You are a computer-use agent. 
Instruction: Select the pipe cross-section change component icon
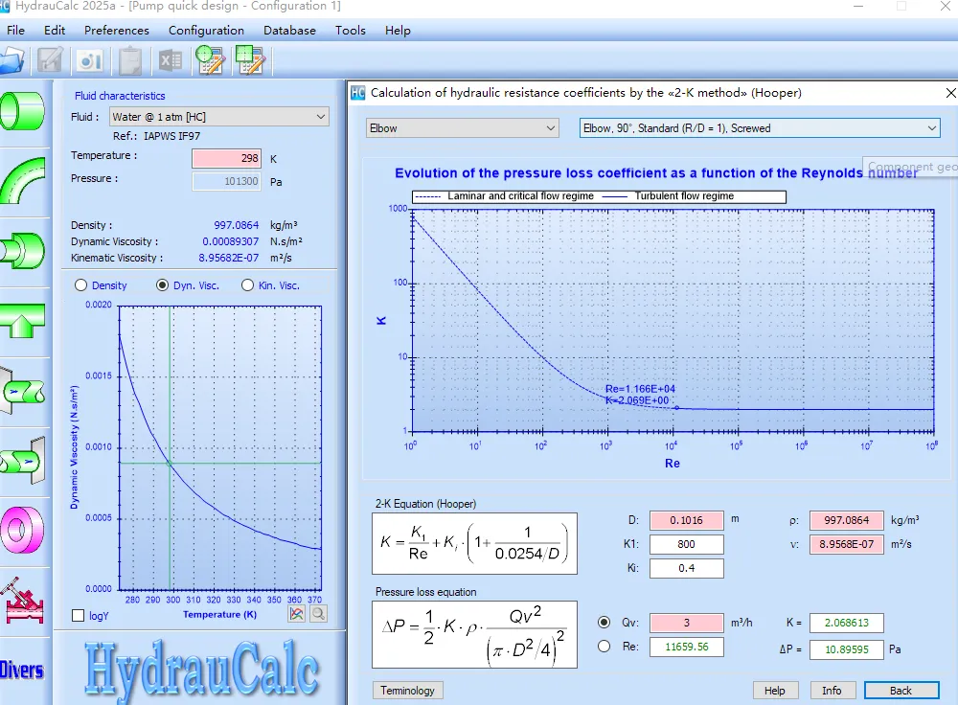(23, 250)
